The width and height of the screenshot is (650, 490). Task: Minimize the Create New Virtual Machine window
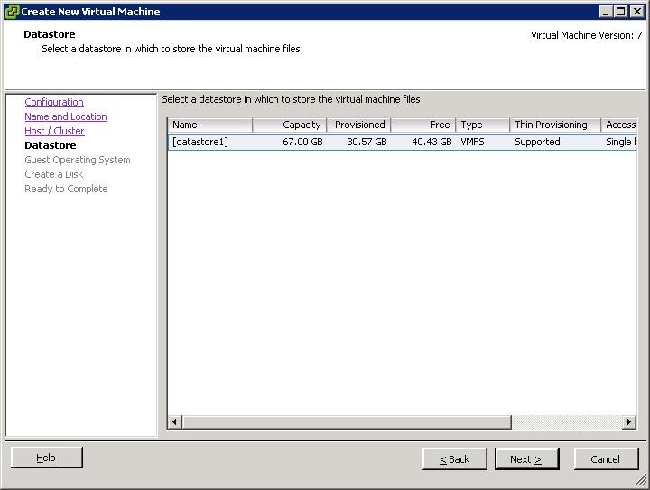pos(607,12)
